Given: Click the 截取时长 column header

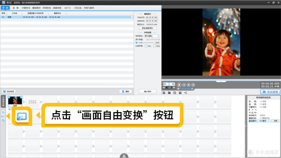Looking at the screenshot, I should point(57,13).
